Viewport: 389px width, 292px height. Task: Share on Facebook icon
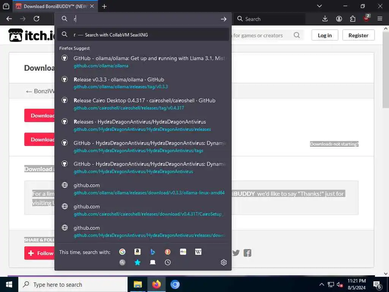[x=247, y=253]
